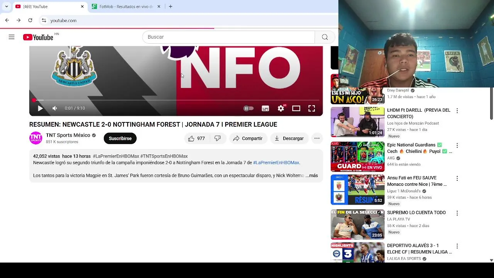Open more actions ellipsis below video
Screen dimensions: 494x278
point(317,138)
